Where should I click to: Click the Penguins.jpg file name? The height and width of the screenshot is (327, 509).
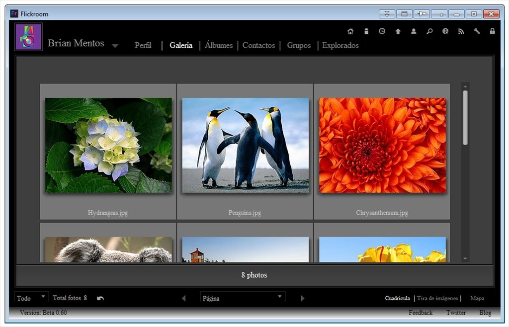pyautogui.click(x=245, y=213)
